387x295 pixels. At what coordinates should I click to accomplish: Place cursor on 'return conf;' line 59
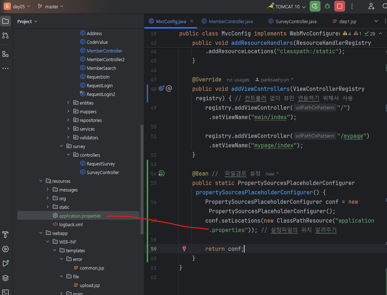[x=224, y=249]
